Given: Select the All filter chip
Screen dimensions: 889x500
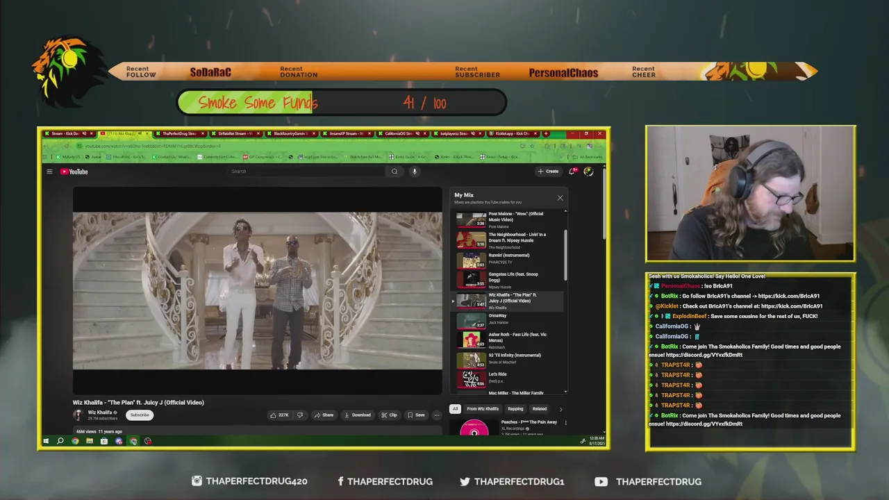Looking at the screenshot, I should (455, 409).
